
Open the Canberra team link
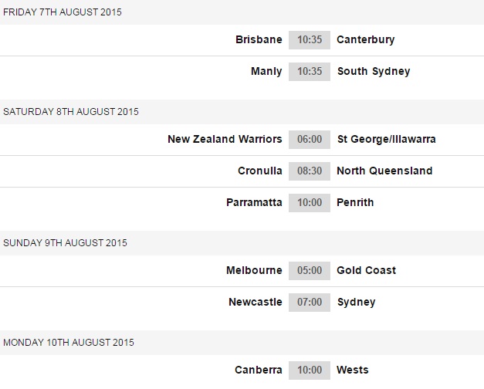pyautogui.click(x=259, y=370)
